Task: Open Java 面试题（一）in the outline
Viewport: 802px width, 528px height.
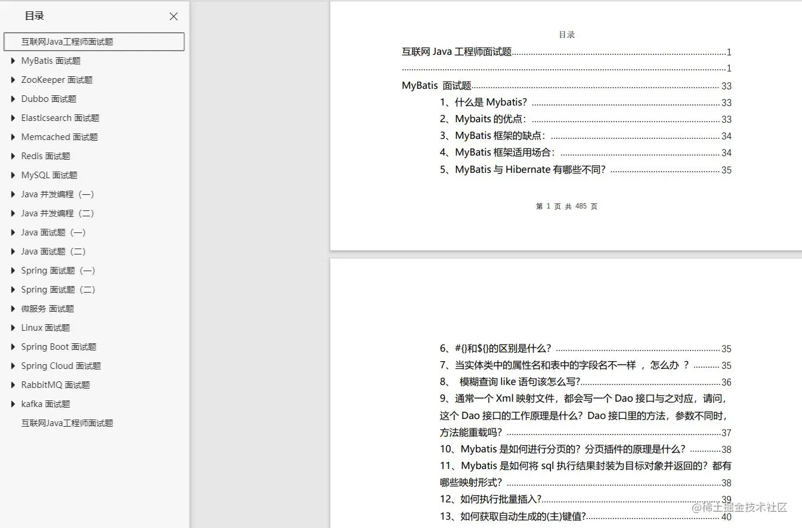Action: (x=54, y=232)
